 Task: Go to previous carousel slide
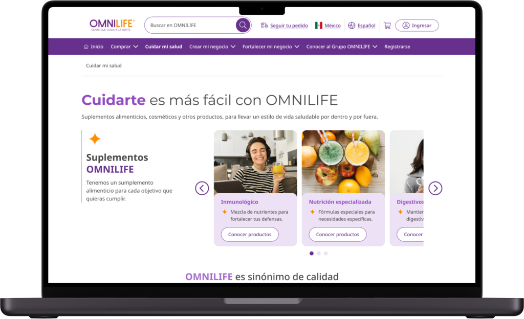point(202,188)
